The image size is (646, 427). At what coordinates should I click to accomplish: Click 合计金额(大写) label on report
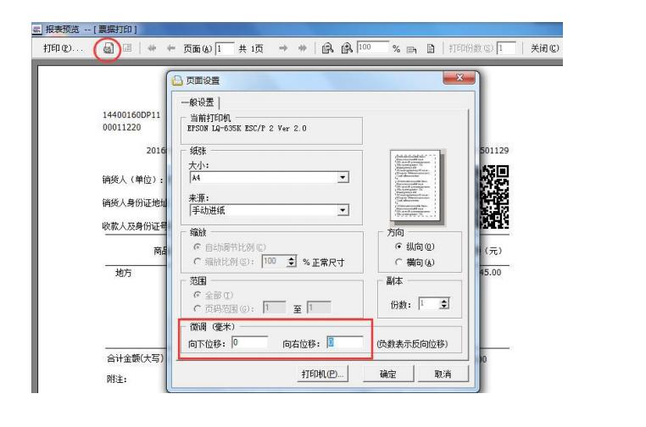coord(135,358)
